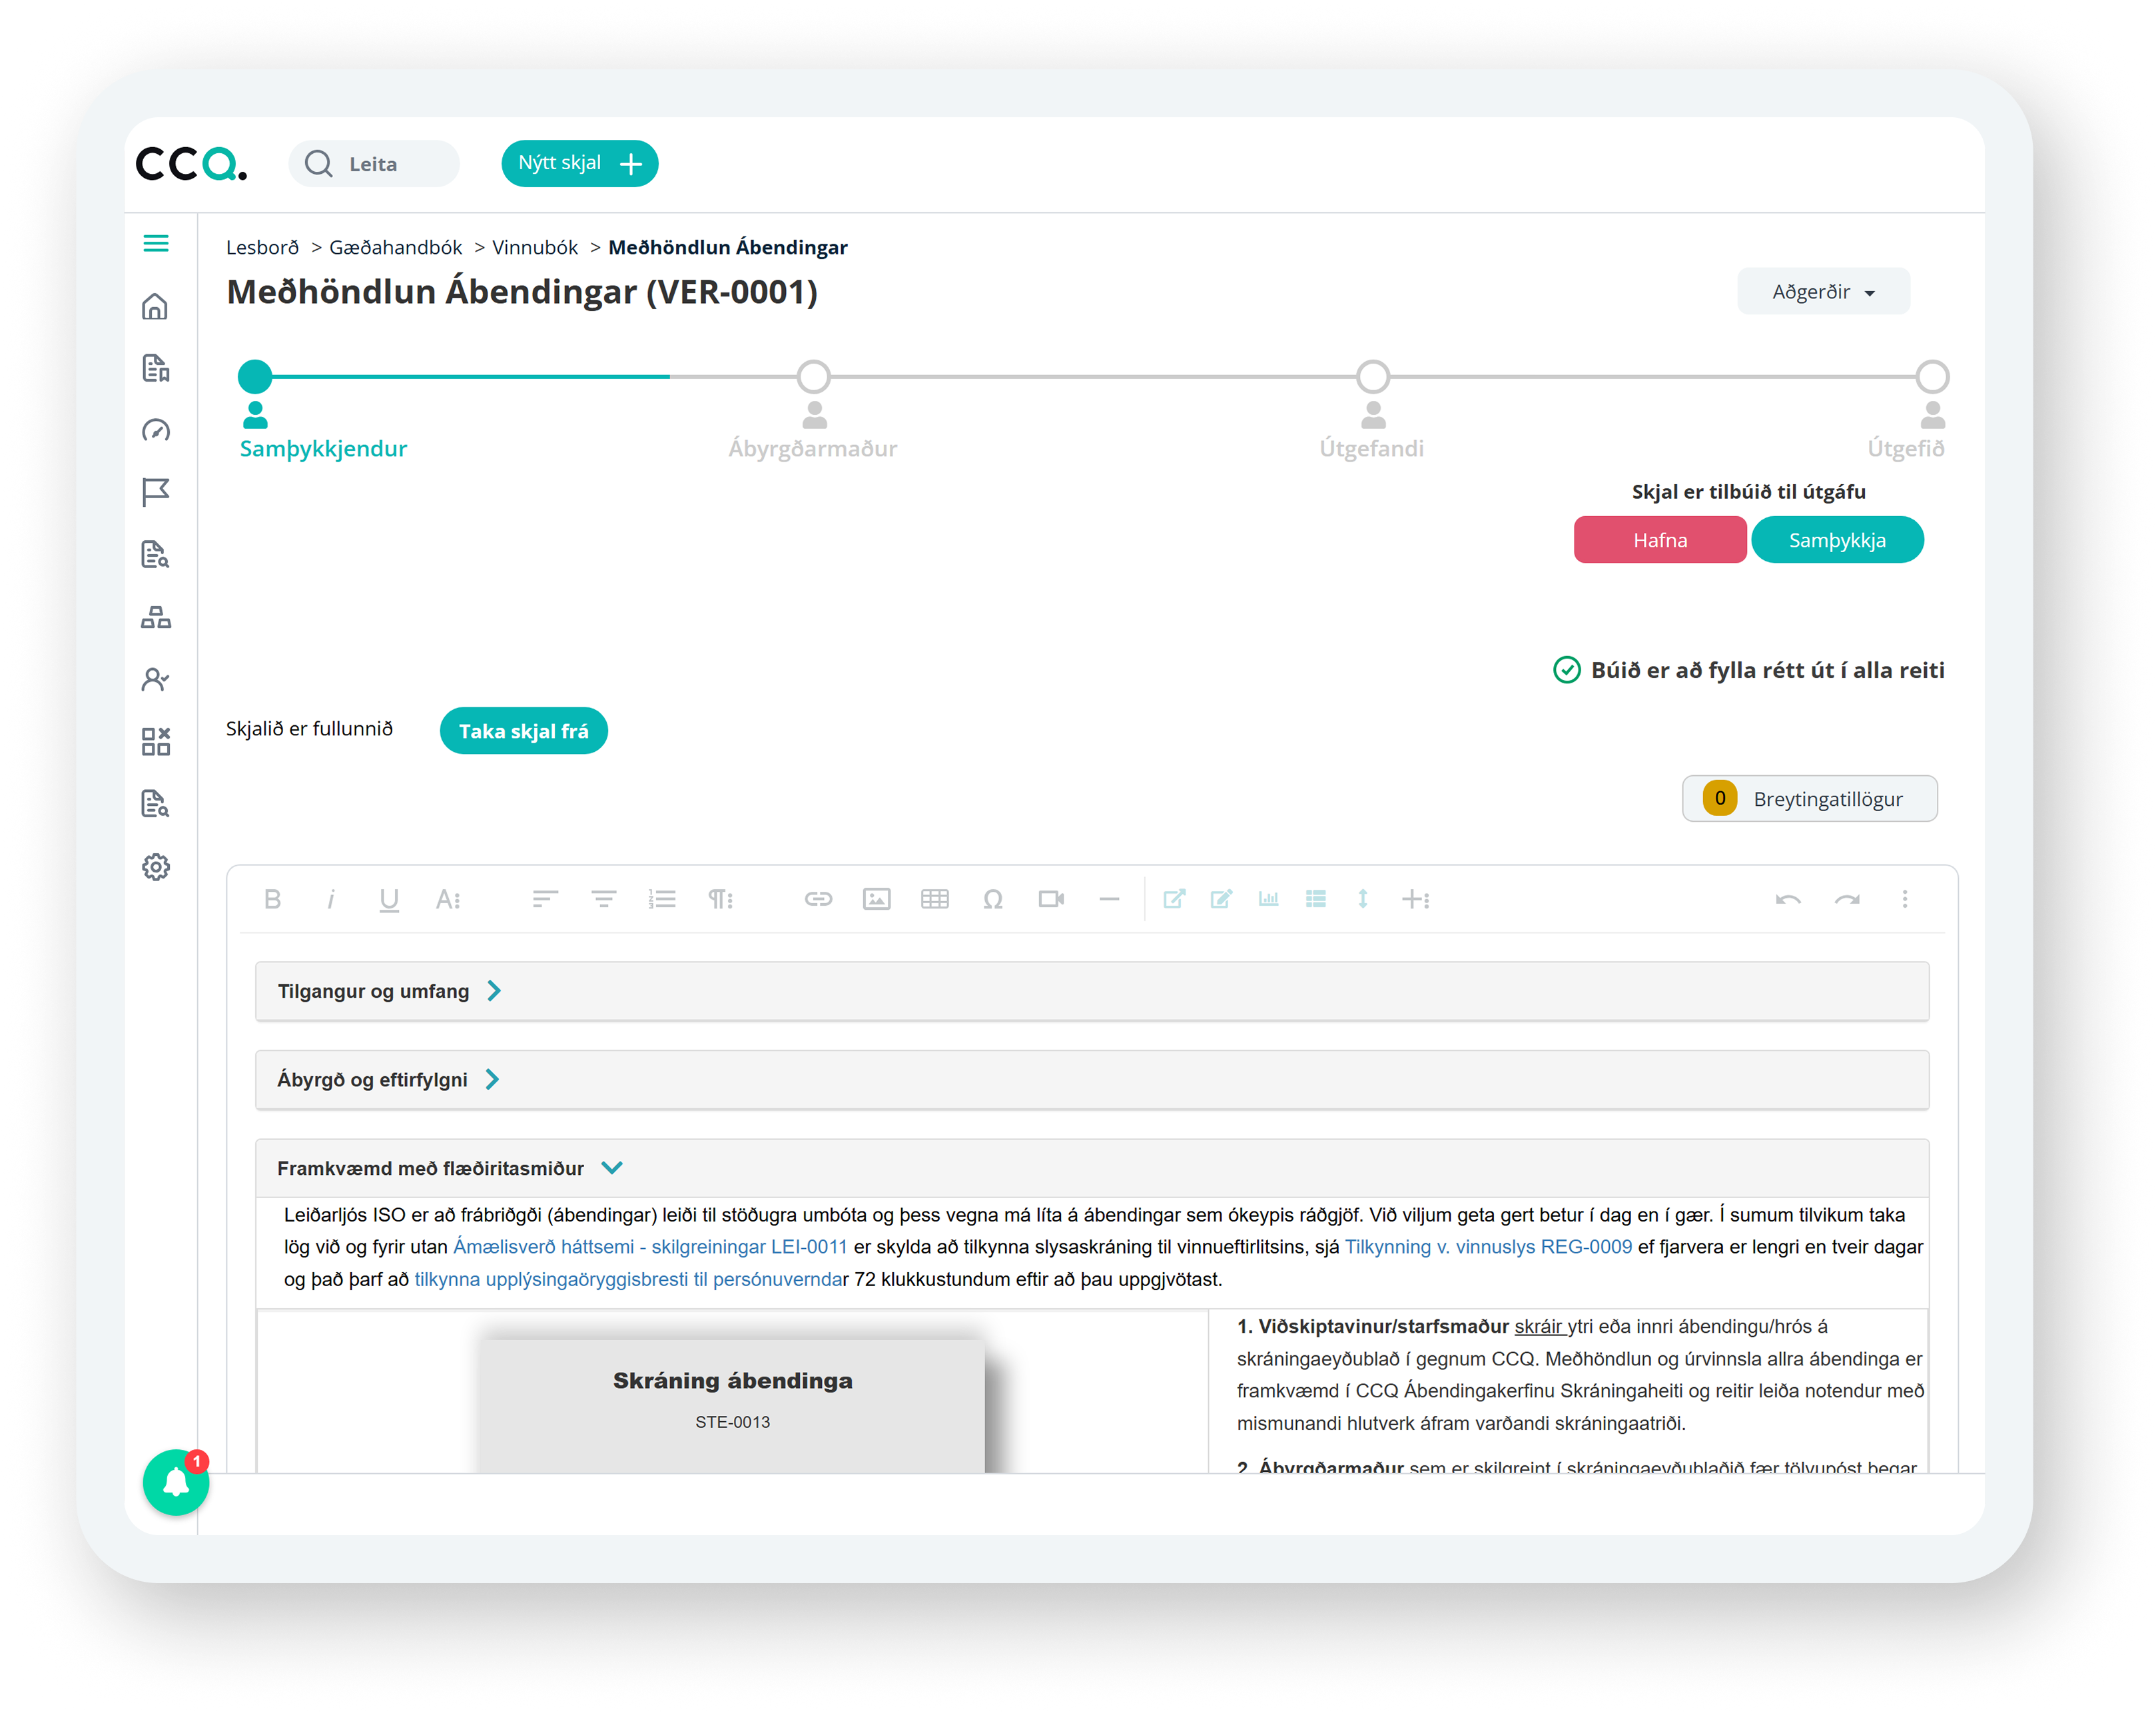Go to the Gæðahandbók breadcrumb

pos(395,247)
